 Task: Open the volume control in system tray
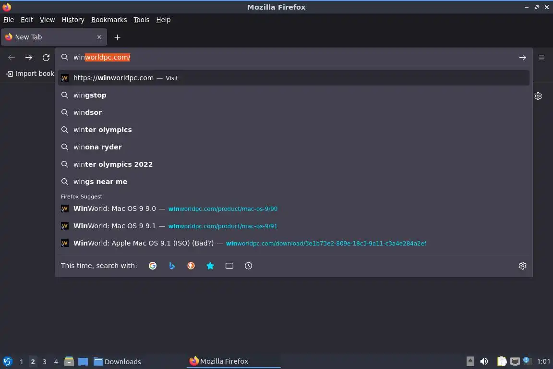[x=484, y=361]
